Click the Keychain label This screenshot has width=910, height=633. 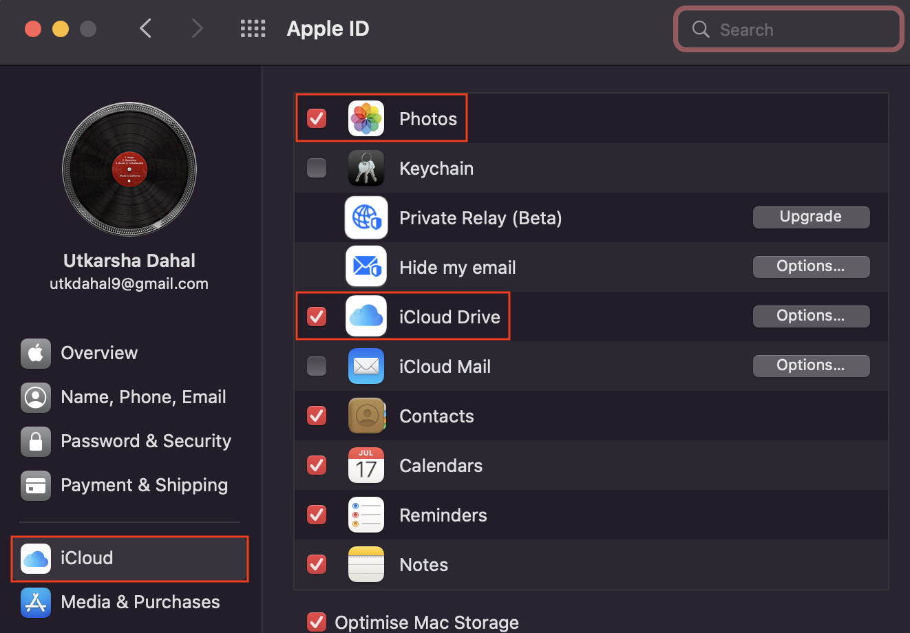[x=436, y=169]
